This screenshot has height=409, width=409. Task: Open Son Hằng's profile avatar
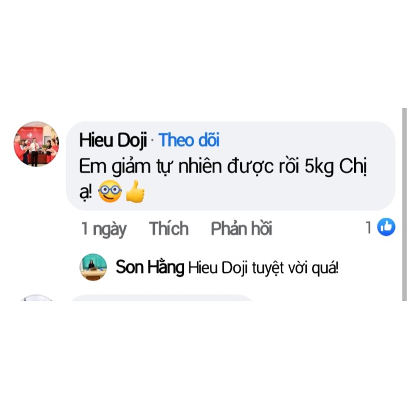(93, 267)
